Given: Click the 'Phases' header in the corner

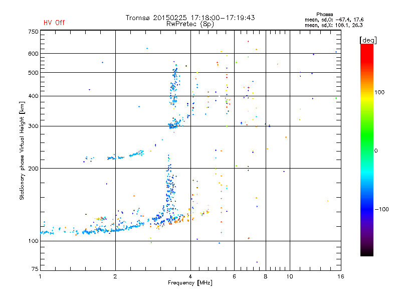Looking at the screenshot, I should coord(324,15).
